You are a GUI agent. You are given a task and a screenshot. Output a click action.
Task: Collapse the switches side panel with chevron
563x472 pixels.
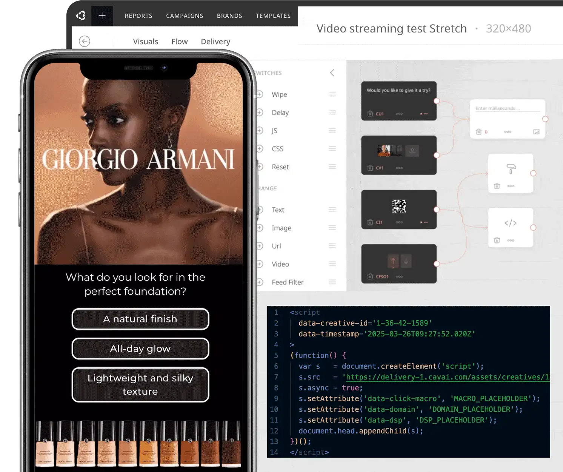point(332,73)
